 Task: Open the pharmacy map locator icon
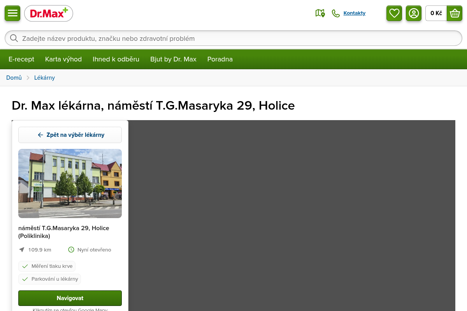coord(320,13)
